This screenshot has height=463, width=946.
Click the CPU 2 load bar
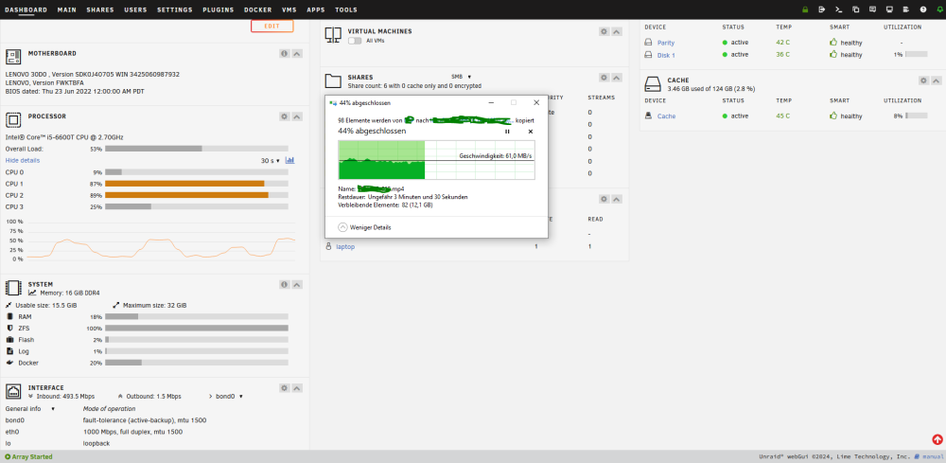coord(197,195)
